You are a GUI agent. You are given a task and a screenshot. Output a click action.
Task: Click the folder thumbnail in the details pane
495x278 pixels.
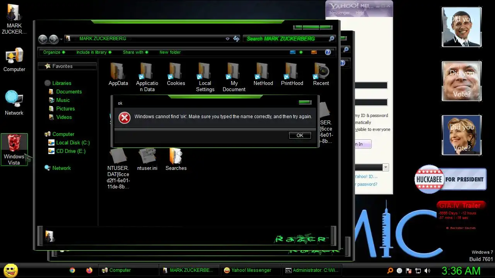[x=49, y=236]
